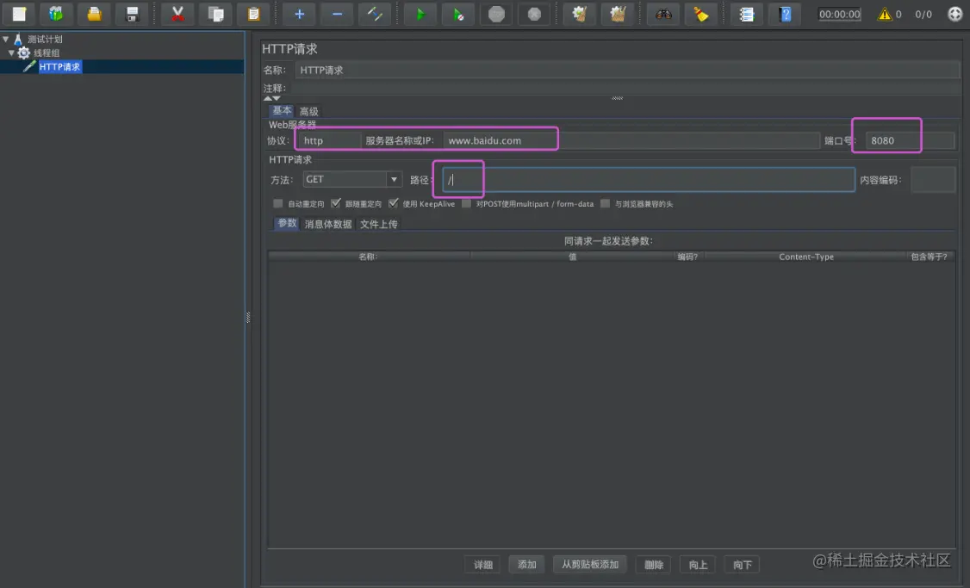Open Search with binoculars icon
The image size is (970, 588).
(x=663, y=14)
